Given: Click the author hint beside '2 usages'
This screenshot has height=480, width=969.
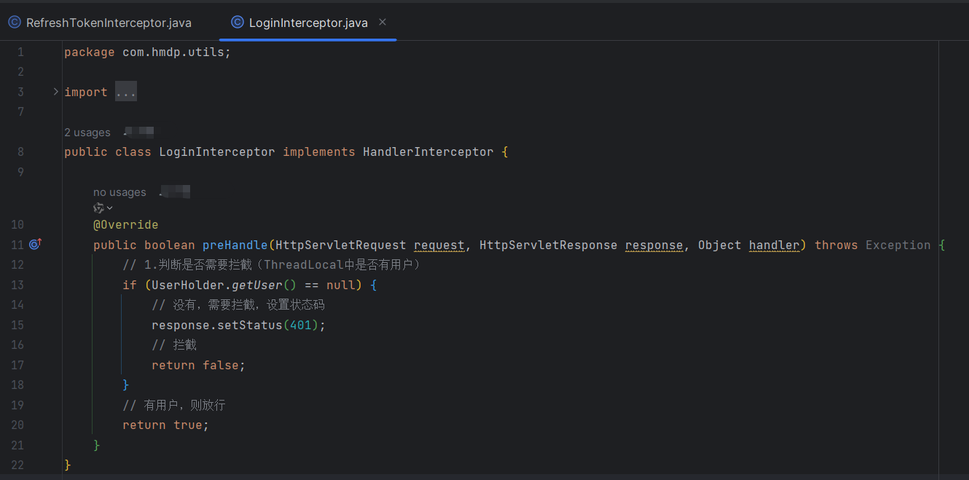Looking at the screenshot, I should (x=138, y=133).
